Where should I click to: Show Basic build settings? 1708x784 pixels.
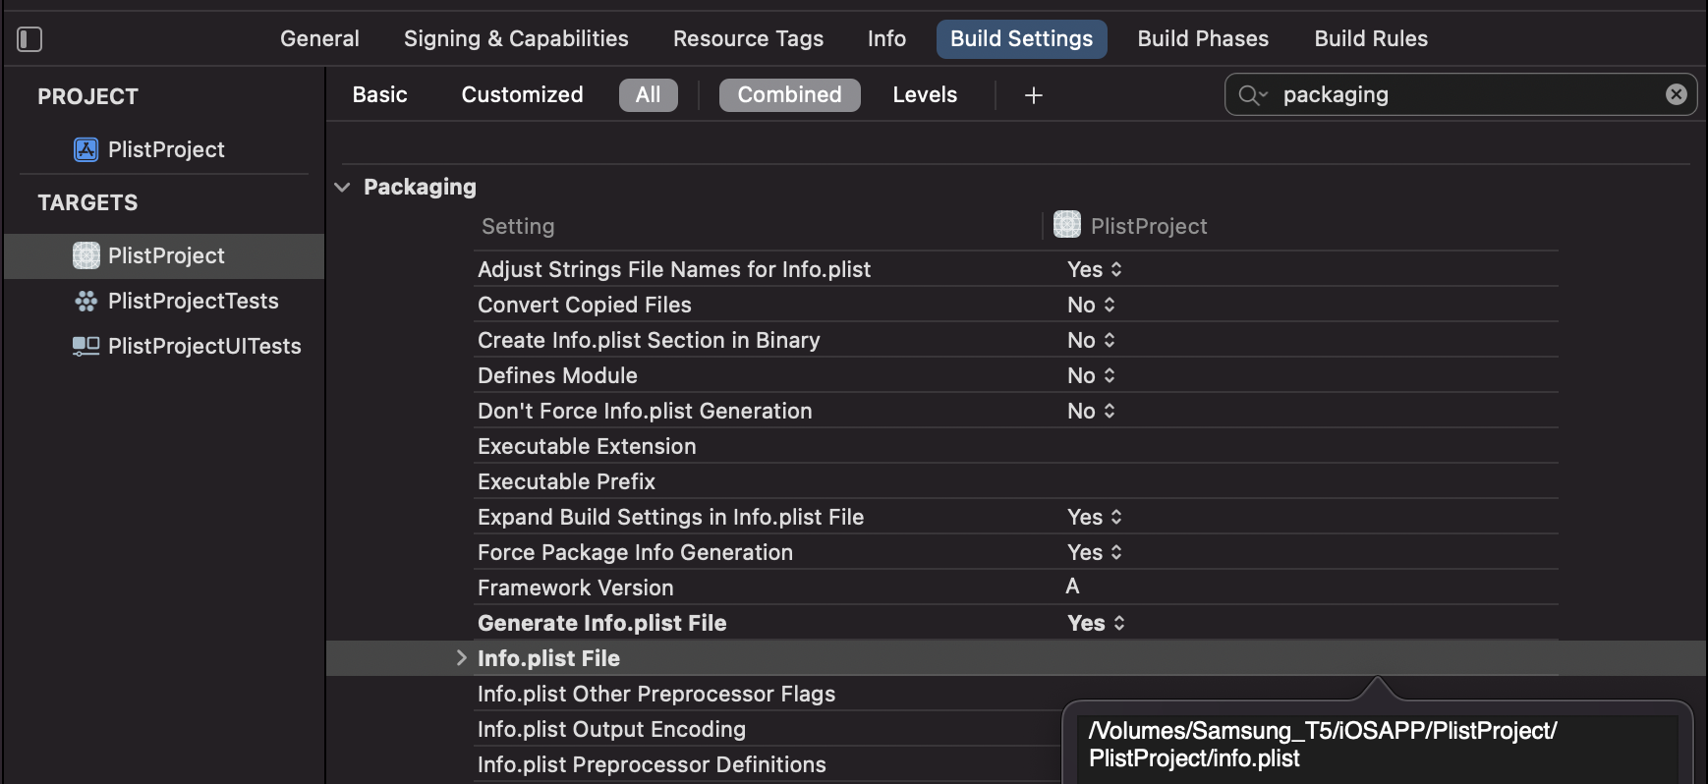(379, 95)
